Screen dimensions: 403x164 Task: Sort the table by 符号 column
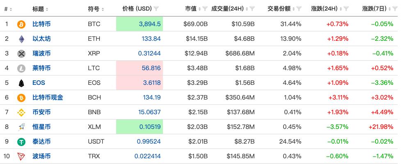click(x=103, y=9)
